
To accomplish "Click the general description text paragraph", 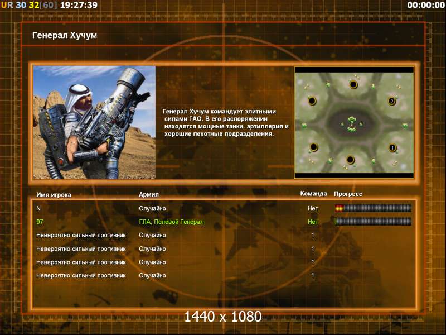I will 226,122.
